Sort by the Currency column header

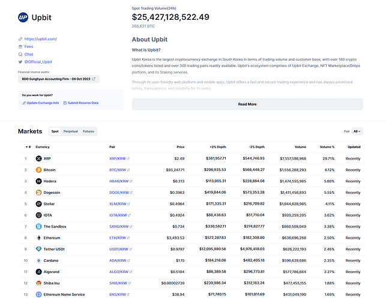point(43,147)
